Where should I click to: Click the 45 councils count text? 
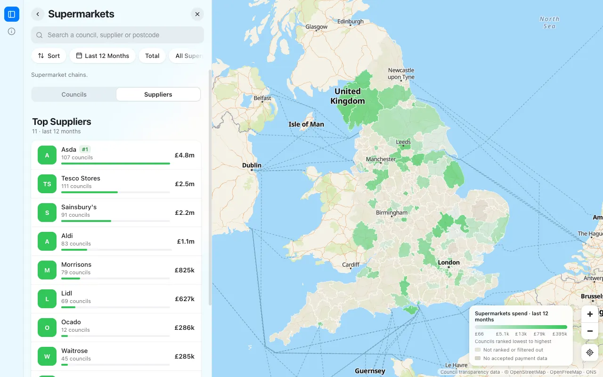(76, 359)
